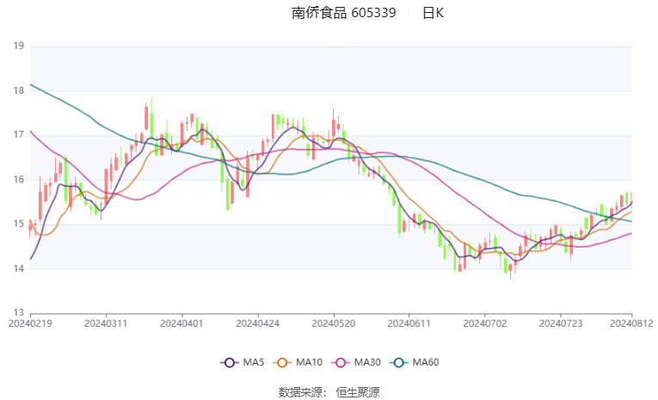658x400 pixels.
Task: Click the chart title 南侨食品 605339
Action: point(343,13)
